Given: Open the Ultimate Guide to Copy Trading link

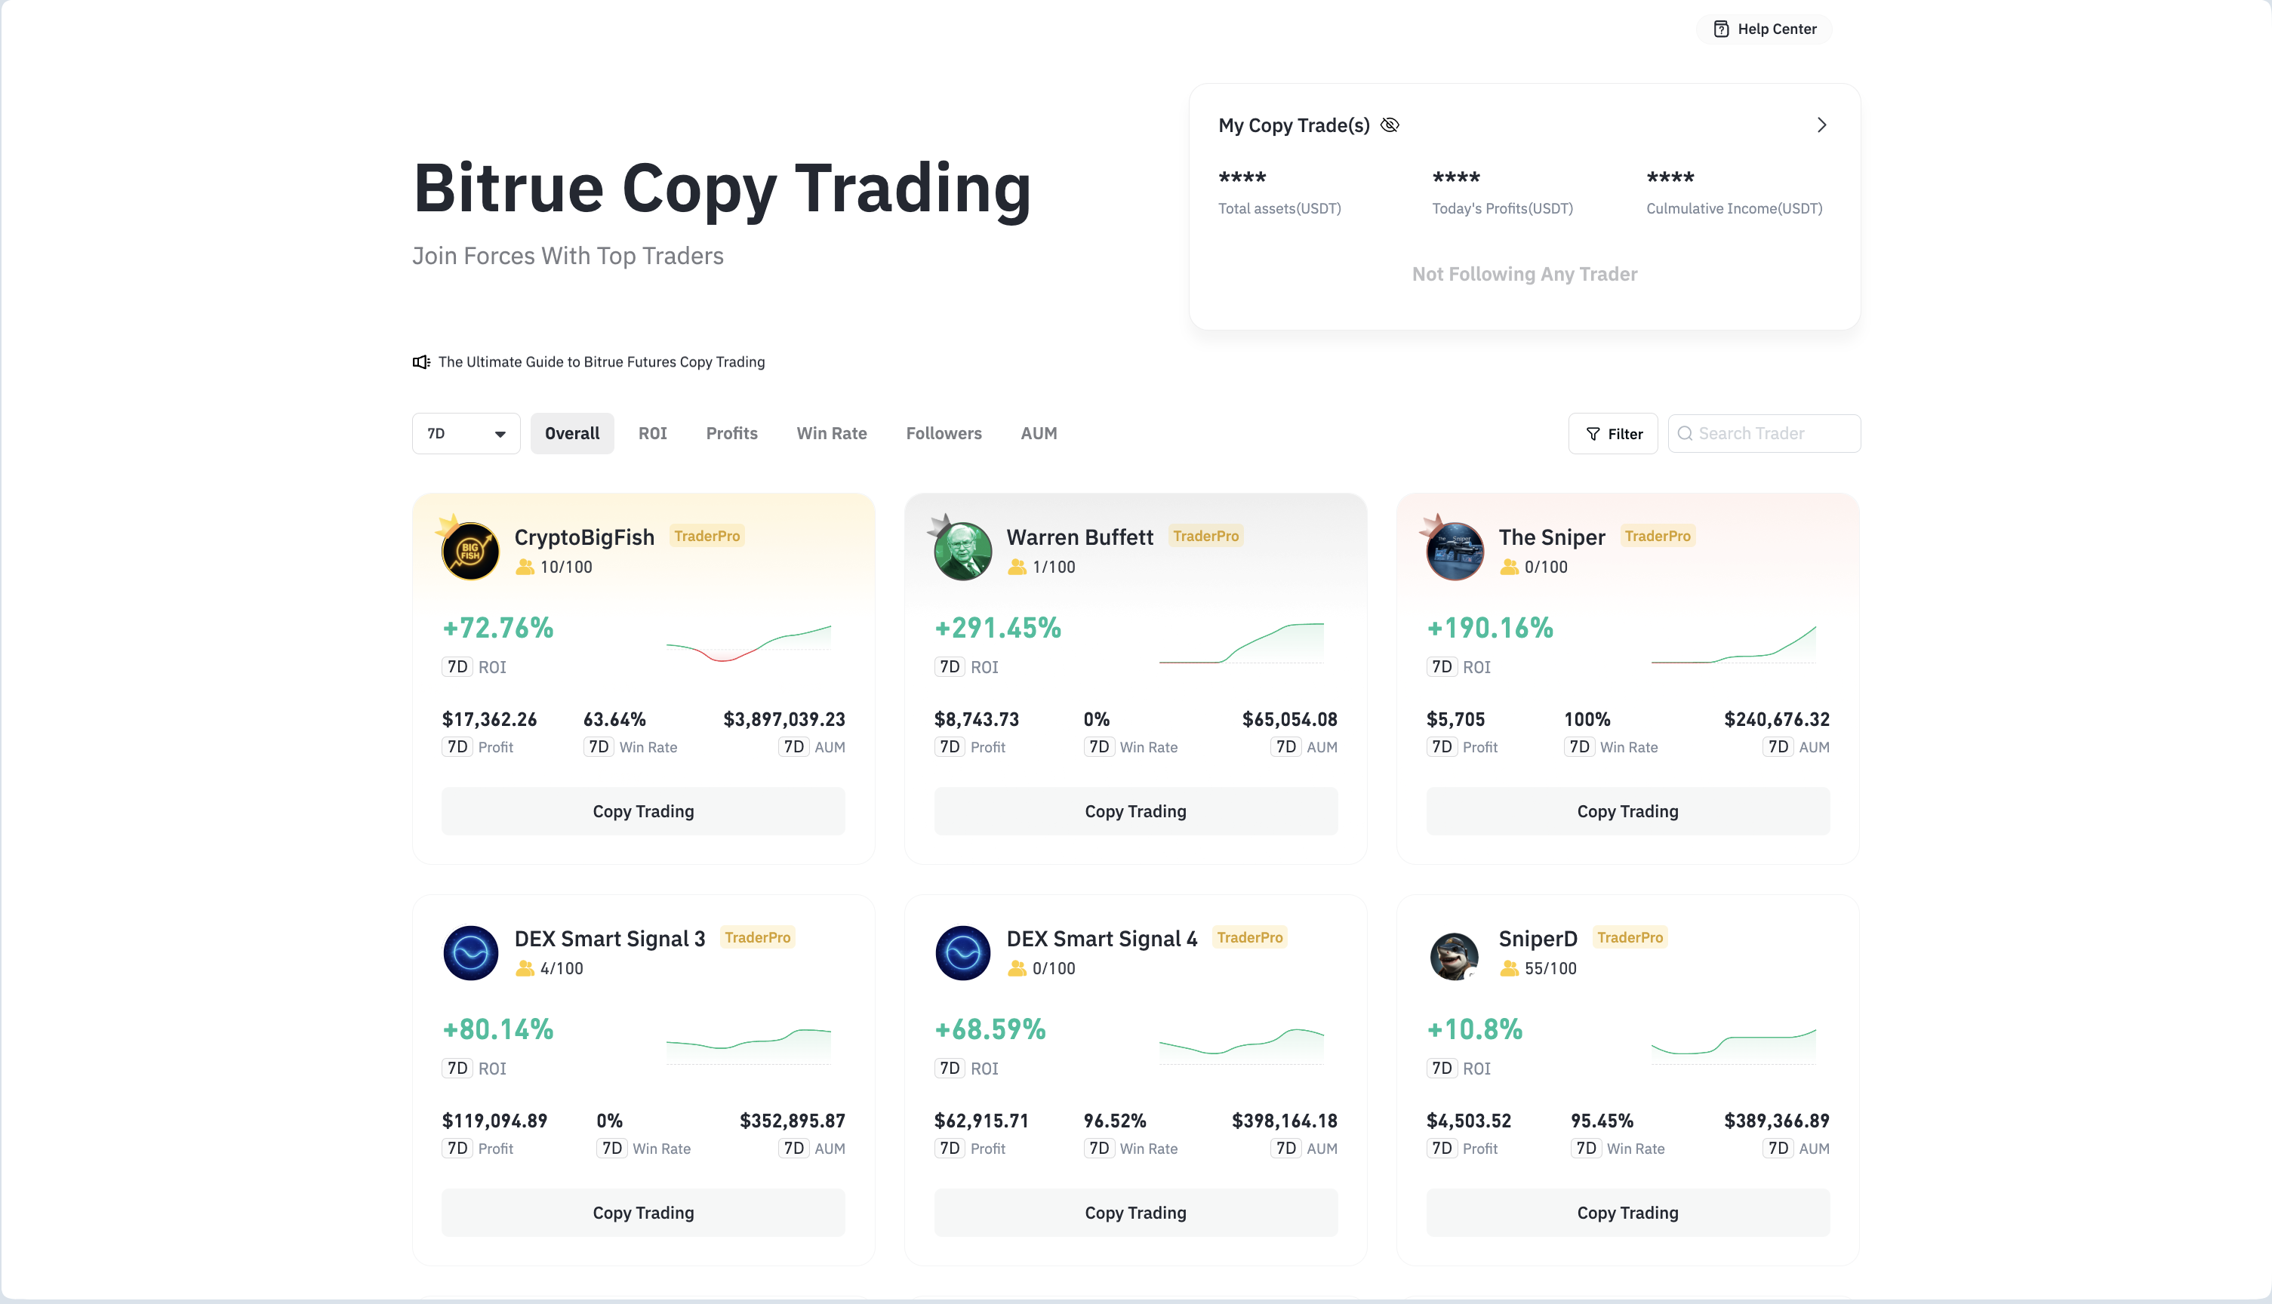Looking at the screenshot, I should tap(601, 361).
